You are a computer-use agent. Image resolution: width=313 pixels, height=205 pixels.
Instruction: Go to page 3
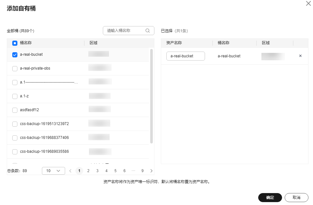pos(97,171)
